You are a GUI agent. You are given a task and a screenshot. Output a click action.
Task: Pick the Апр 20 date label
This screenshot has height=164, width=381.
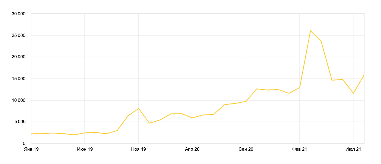pos(192,149)
